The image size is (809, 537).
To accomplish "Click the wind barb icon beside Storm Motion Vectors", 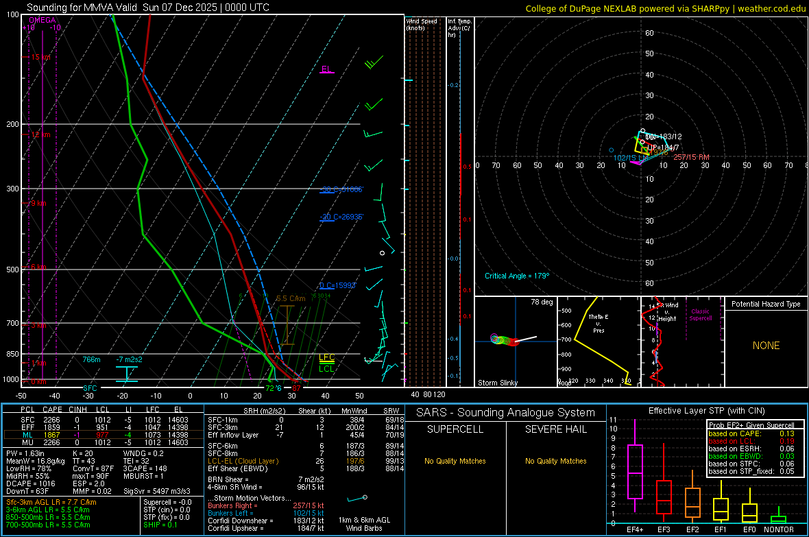I will [357, 499].
